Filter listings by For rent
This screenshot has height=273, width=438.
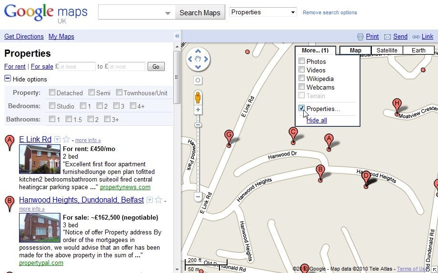pyautogui.click(x=15, y=67)
